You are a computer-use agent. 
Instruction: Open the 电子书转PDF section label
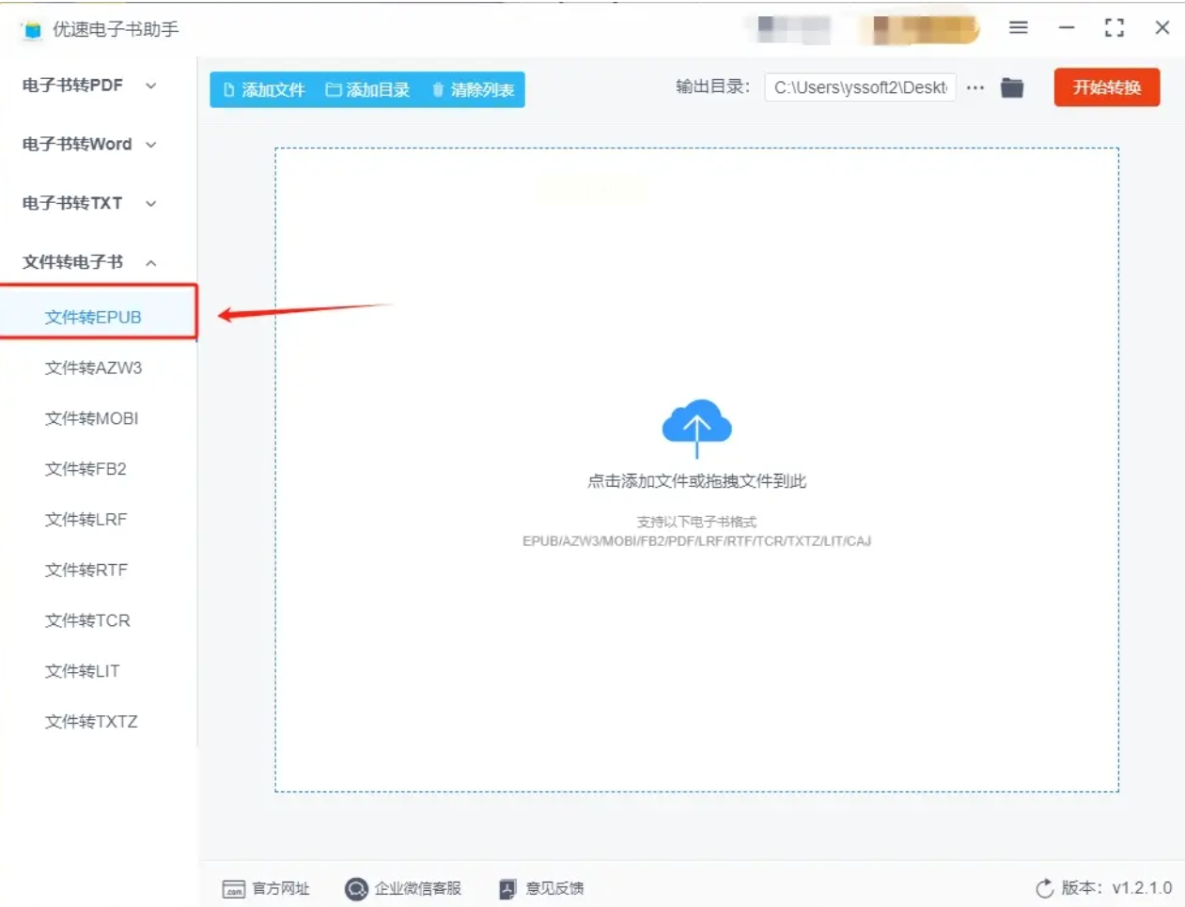click(x=72, y=86)
